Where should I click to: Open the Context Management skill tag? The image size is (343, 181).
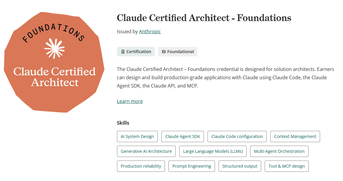click(x=295, y=136)
